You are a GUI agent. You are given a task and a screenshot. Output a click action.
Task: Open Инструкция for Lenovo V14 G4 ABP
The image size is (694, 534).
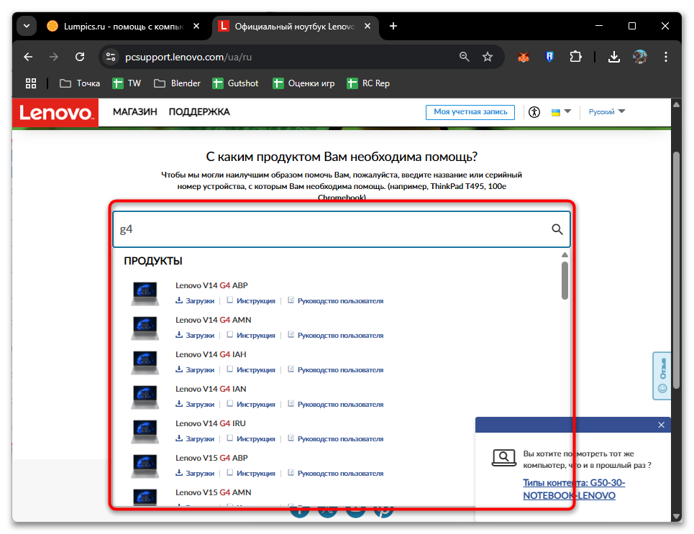[x=251, y=301]
